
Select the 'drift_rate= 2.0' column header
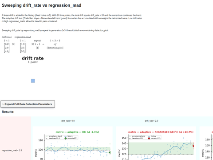(151, 121)
